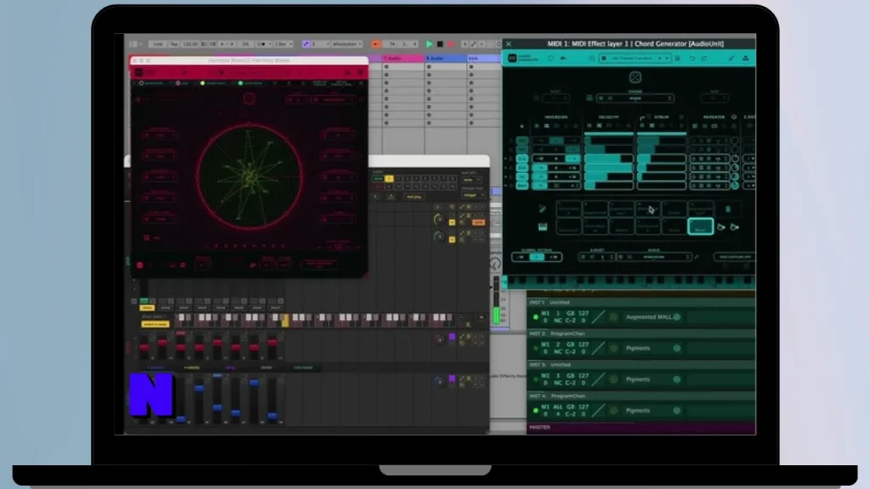The height and width of the screenshot is (489, 870).
Task: Randomize Harmony Bloom with its dice icon
Action: pos(249,99)
